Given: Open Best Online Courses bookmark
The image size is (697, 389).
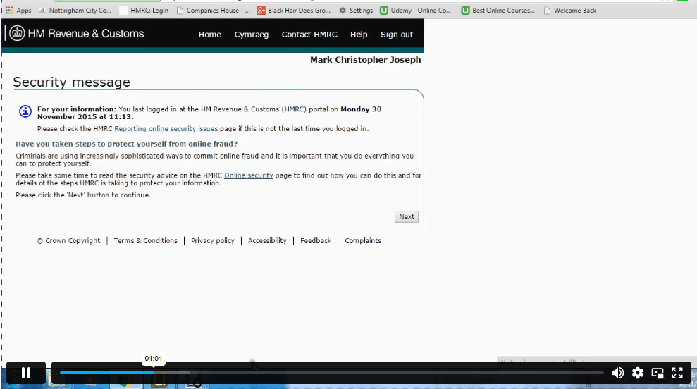Looking at the screenshot, I should pos(498,10).
